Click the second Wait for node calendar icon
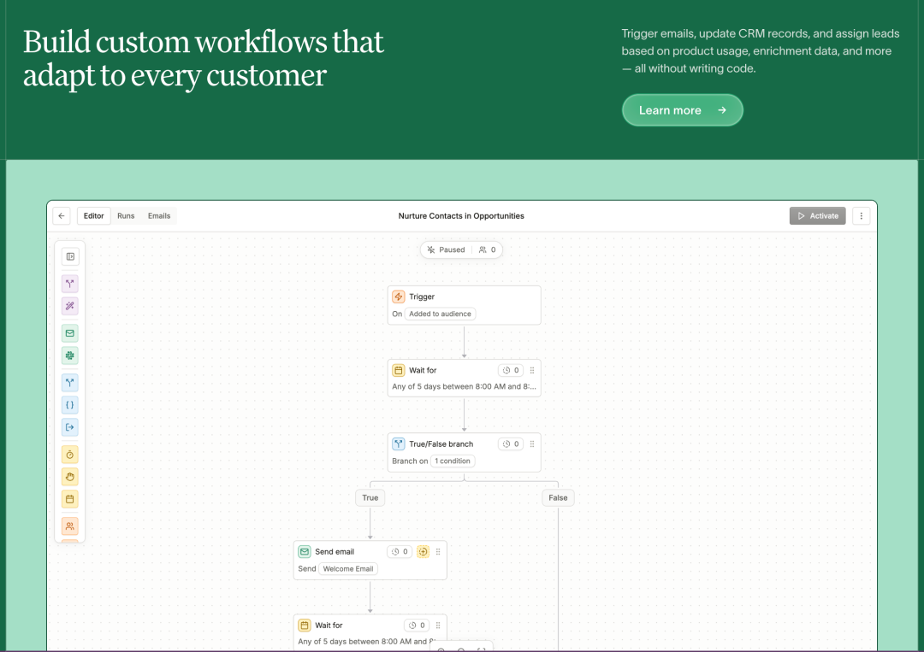The image size is (924, 652). pos(304,625)
